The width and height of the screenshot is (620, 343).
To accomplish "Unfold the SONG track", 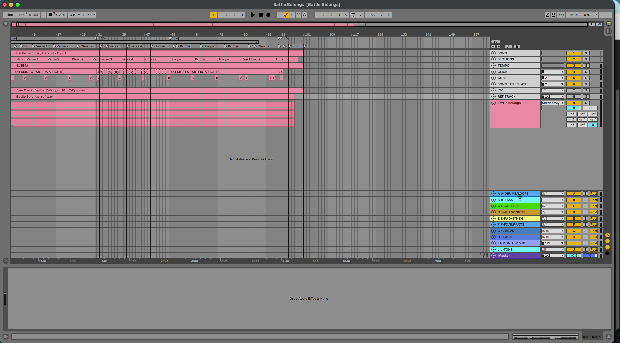I will [x=493, y=53].
